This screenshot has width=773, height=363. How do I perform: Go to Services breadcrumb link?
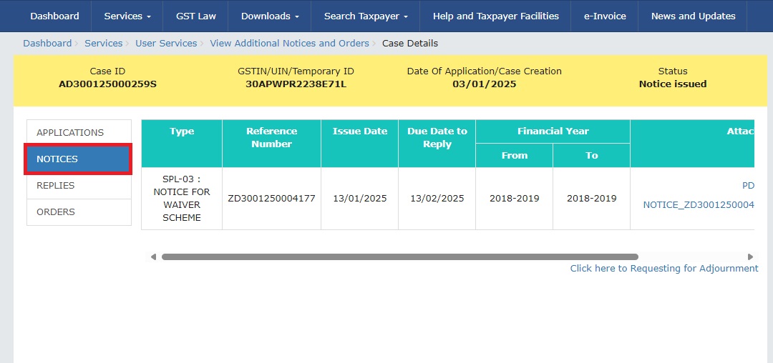coord(104,44)
